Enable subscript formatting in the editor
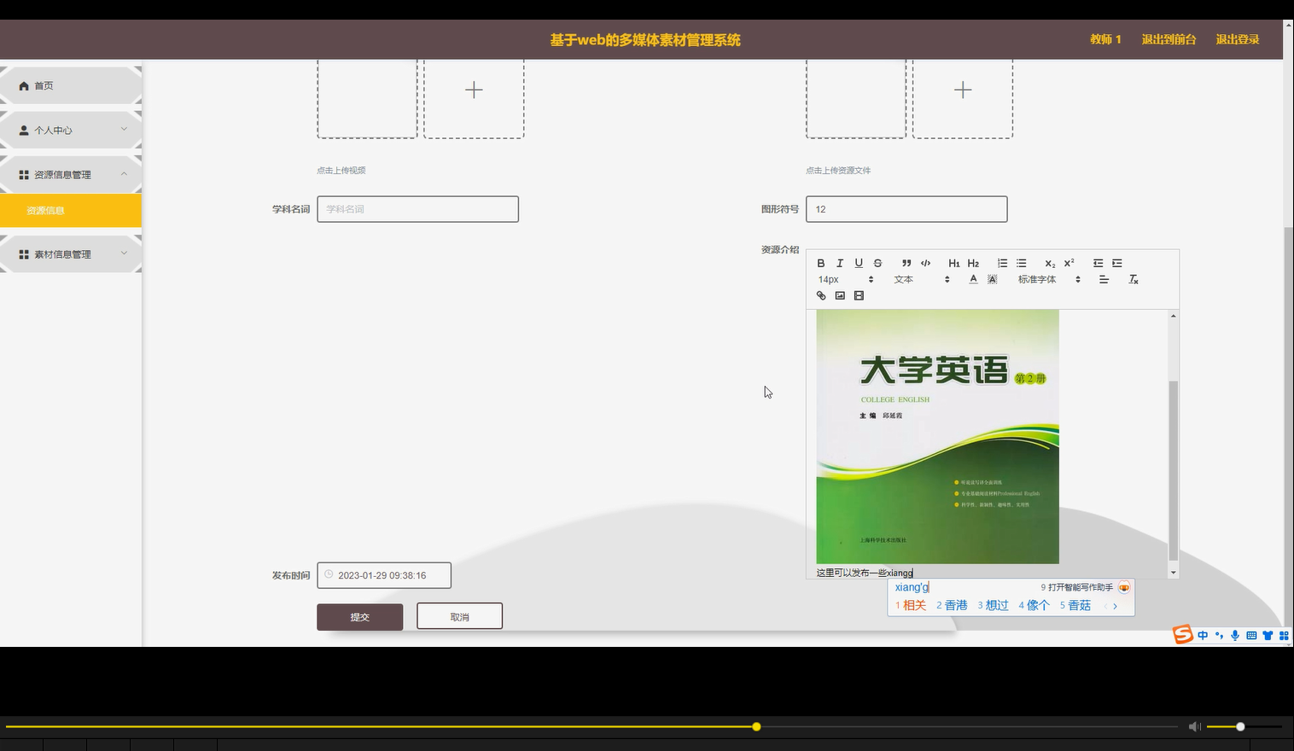1294x751 pixels. pyautogui.click(x=1049, y=263)
